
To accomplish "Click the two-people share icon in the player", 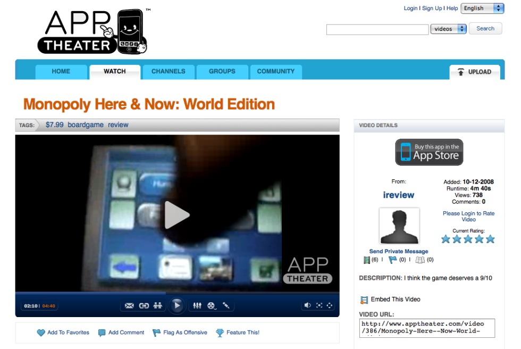I will 157,305.
